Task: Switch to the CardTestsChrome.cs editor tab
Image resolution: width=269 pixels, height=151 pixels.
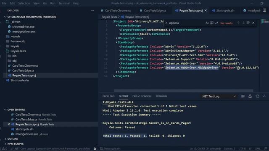Action: point(118,10)
